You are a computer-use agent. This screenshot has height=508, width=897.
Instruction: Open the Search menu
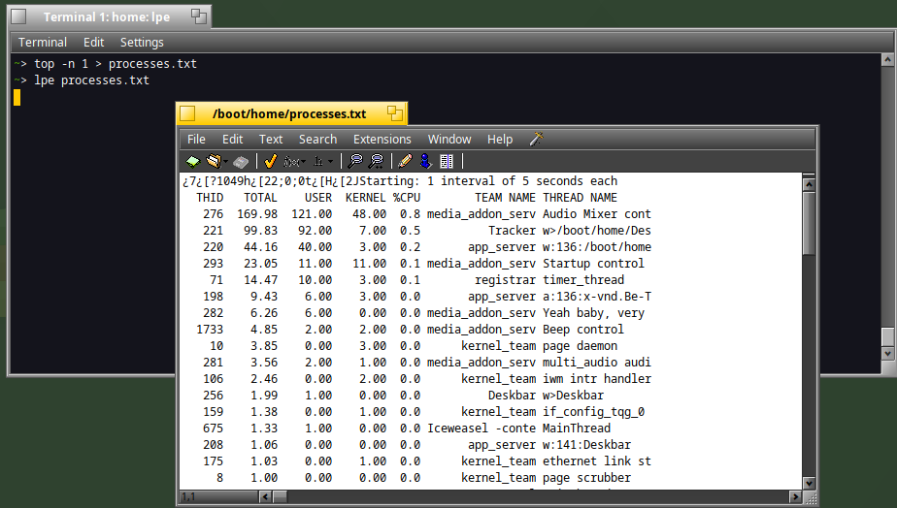tap(317, 139)
